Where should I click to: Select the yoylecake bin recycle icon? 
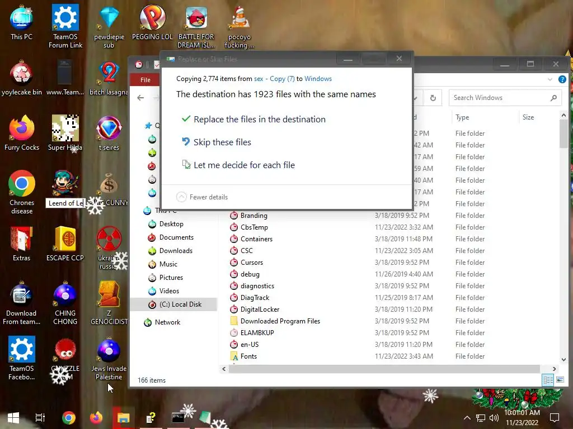(22, 78)
